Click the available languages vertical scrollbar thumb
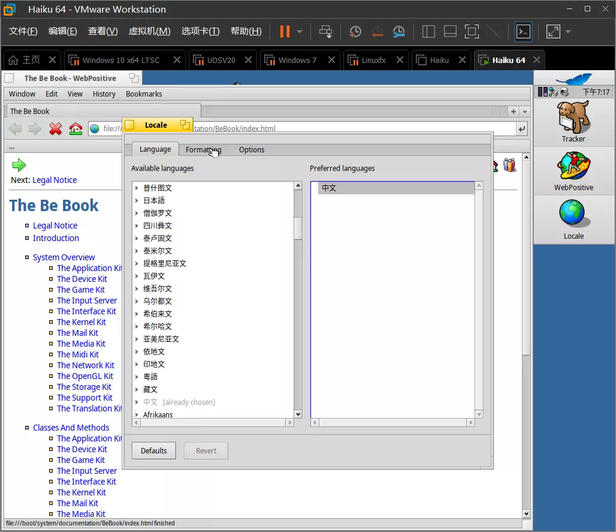This screenshot has height=532, width=616. 298,228
